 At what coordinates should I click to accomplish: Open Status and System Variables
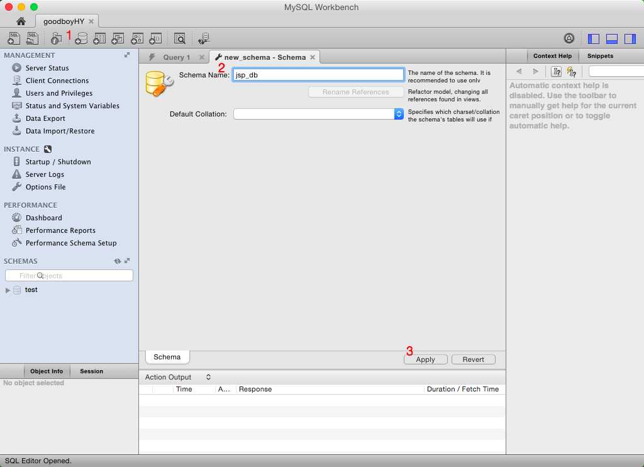pos(72,106)
